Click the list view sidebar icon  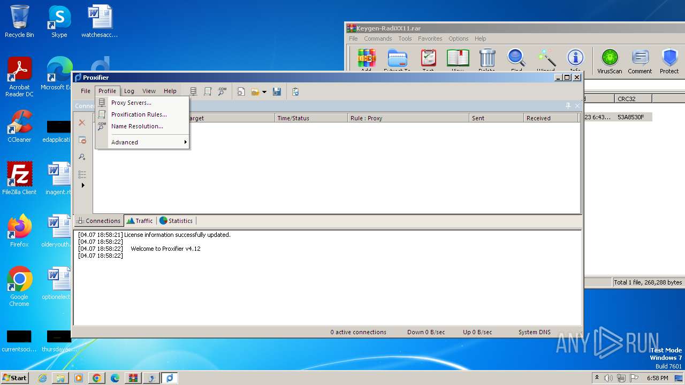coord(82,174)
